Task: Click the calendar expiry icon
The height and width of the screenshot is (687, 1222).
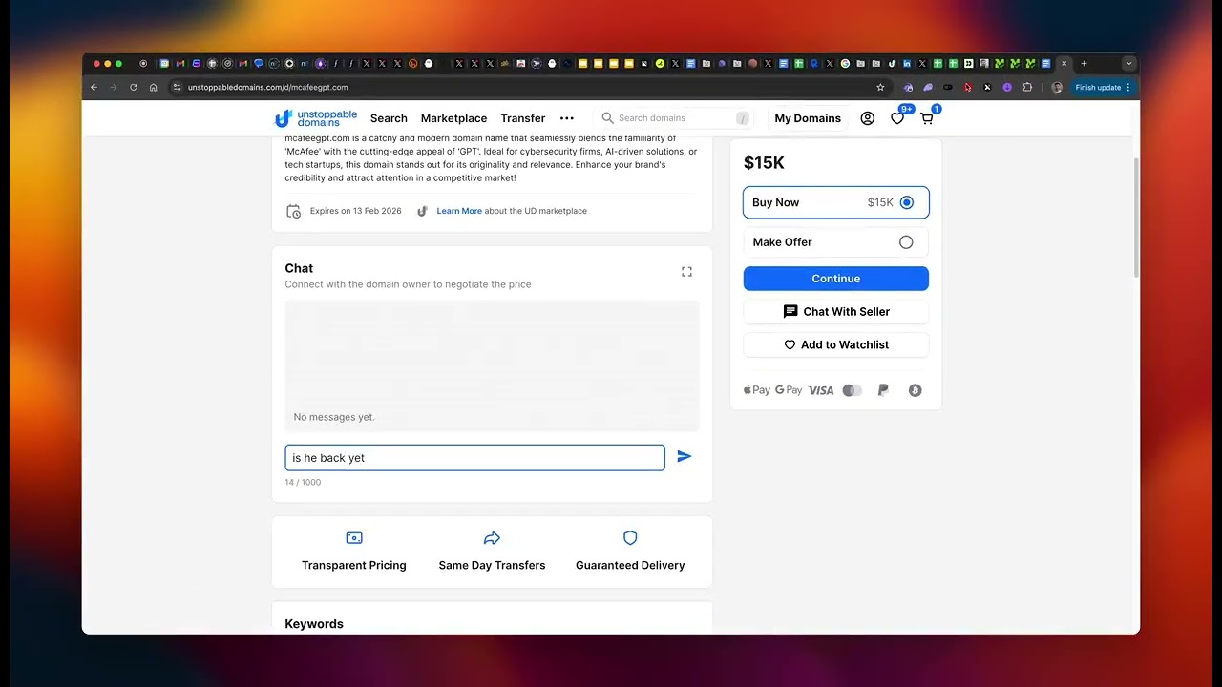Action: [294, 211]
